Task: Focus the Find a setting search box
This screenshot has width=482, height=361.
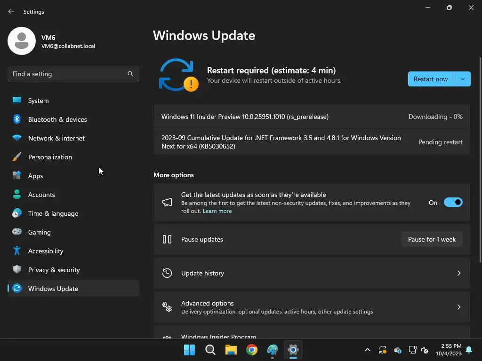Action: 73,74
